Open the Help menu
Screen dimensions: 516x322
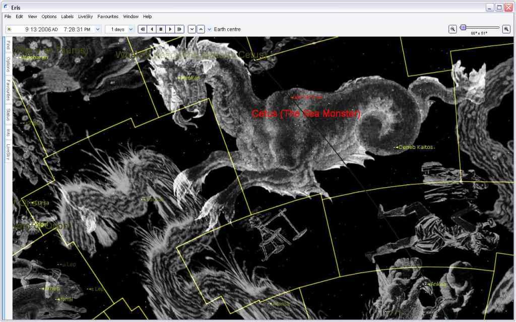click(148, 17)
